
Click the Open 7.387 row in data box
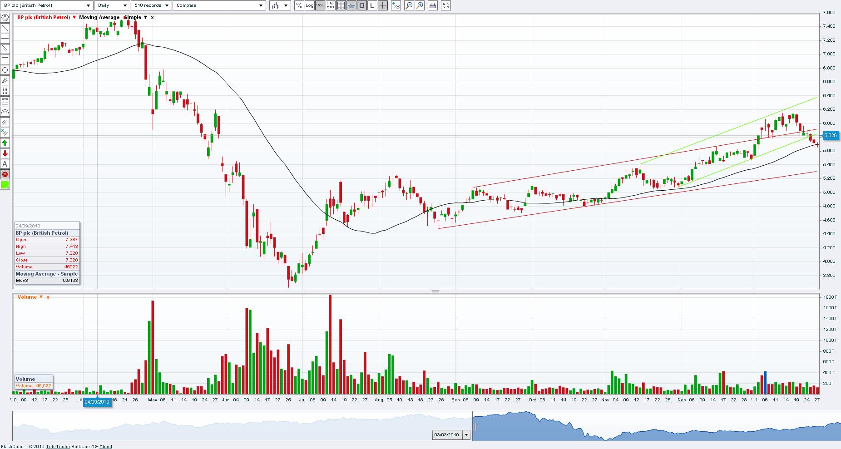(x=47, y=240)
